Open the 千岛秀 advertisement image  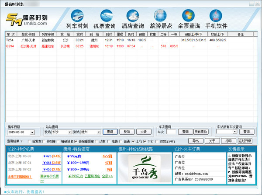point(142,168)
